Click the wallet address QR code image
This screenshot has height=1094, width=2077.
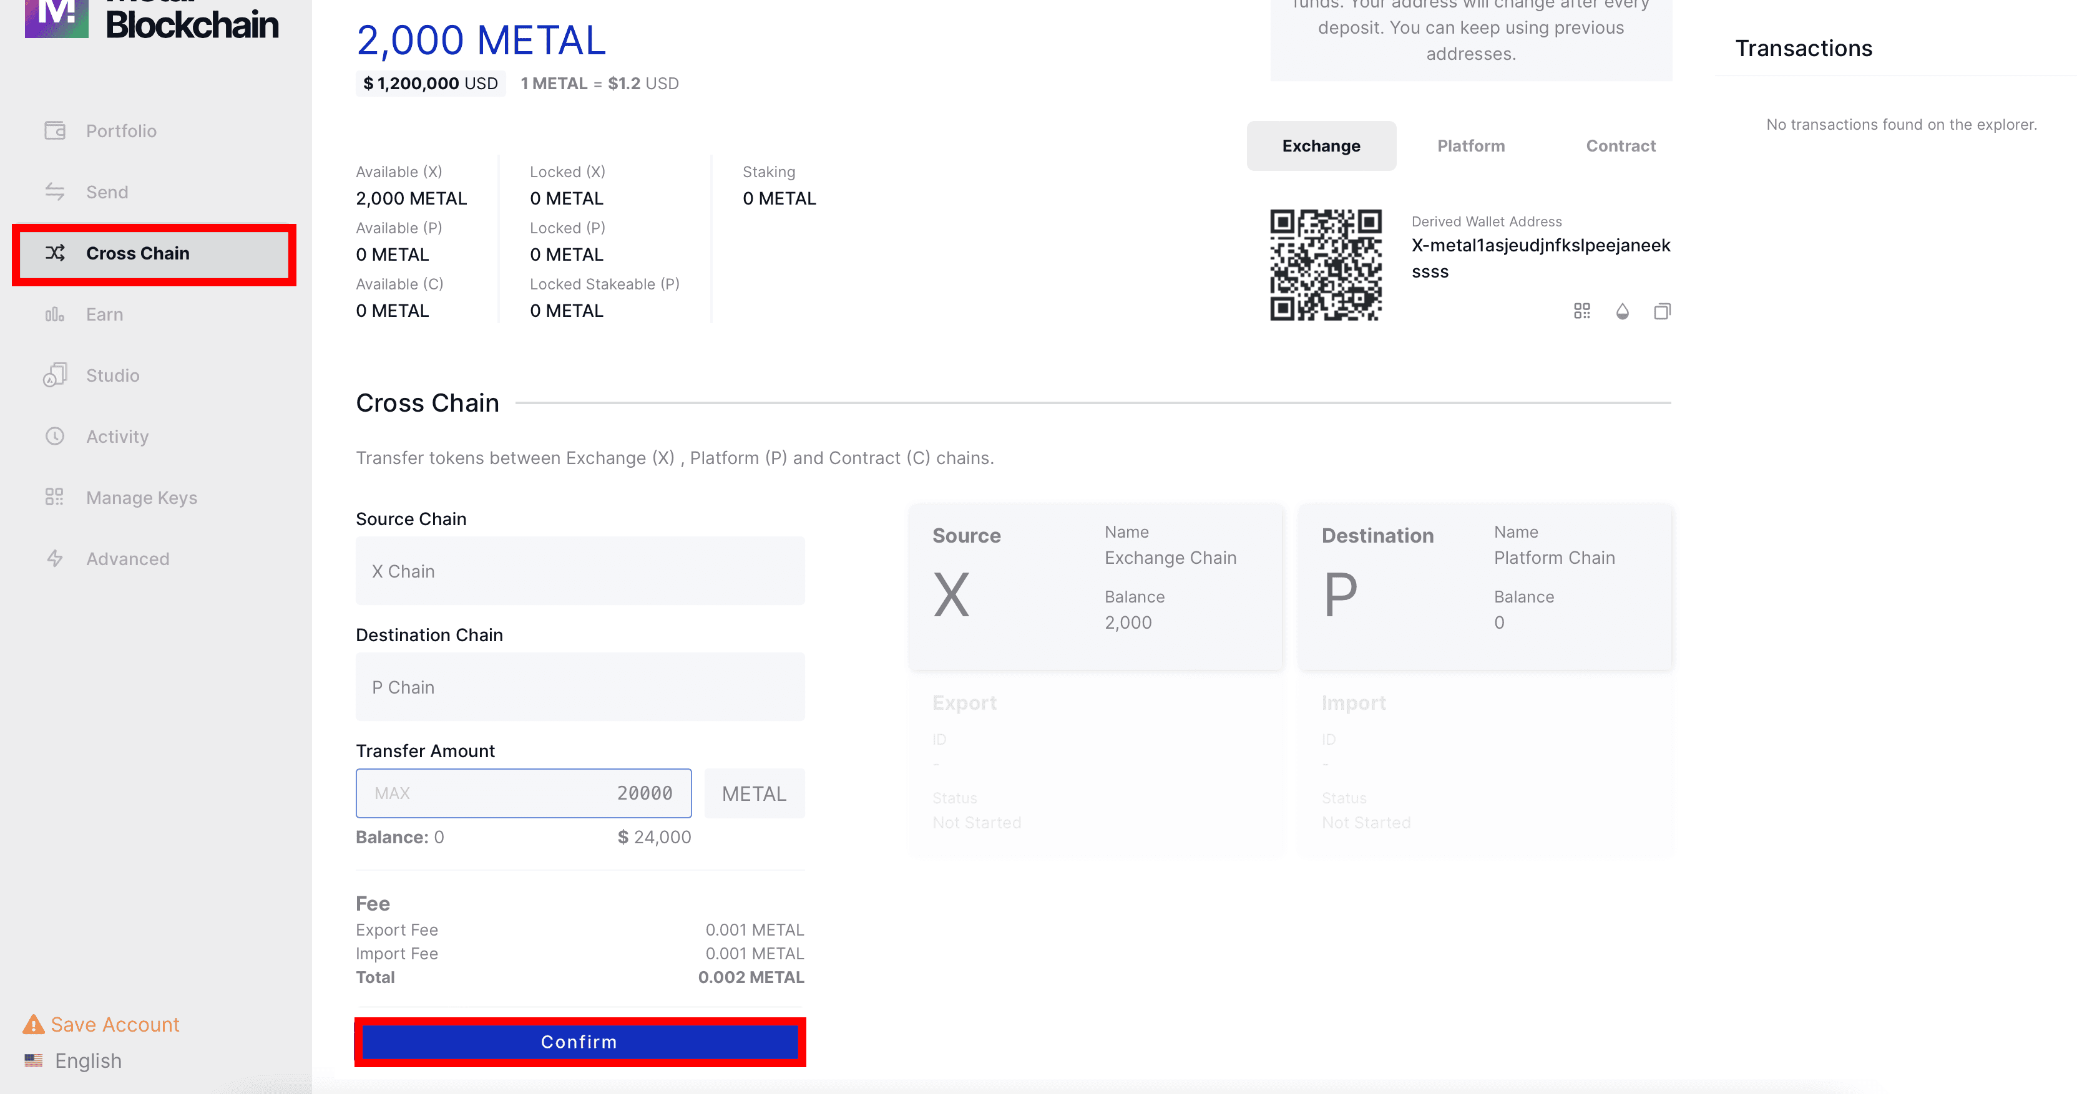[1326, 265]
